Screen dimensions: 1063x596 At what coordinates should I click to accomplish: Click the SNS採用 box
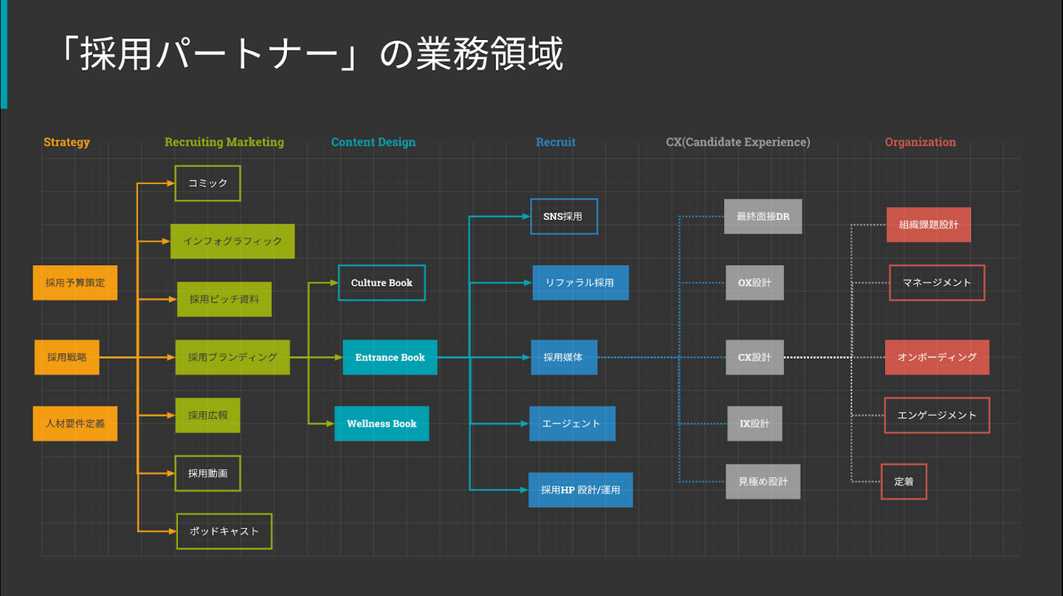[564, 216]
